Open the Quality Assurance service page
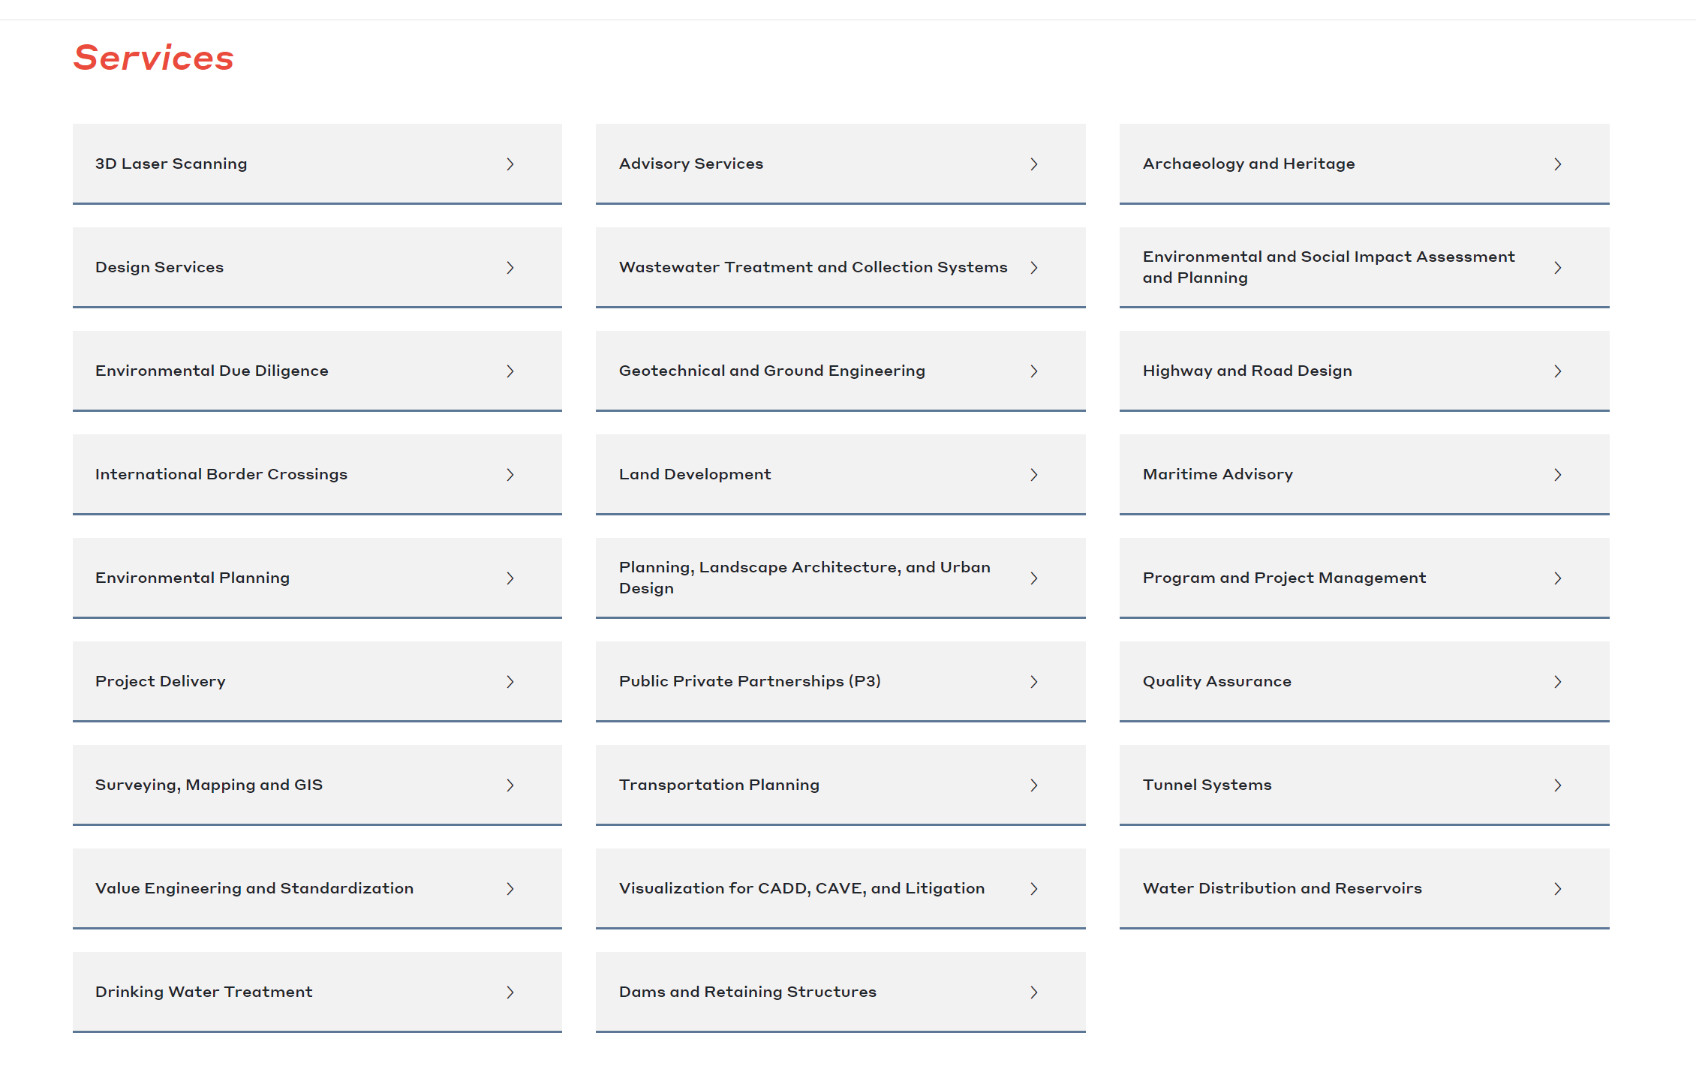Viewport: 1696px width, 1069px height. [1364, 681]
